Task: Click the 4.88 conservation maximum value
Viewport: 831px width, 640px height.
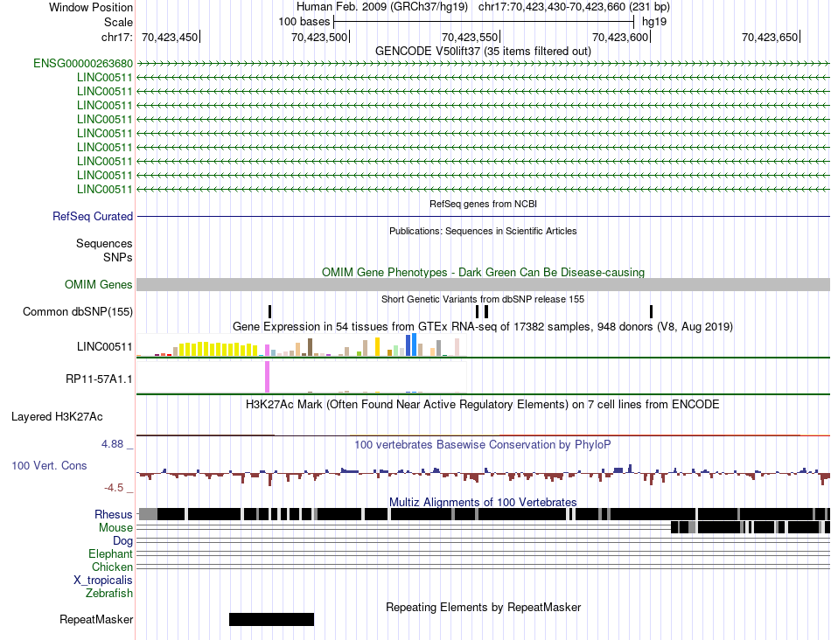Action: click(112, 444)
